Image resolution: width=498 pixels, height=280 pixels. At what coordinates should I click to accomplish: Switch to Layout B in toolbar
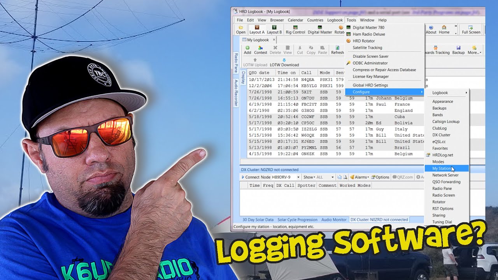click(x=274, y=30)
